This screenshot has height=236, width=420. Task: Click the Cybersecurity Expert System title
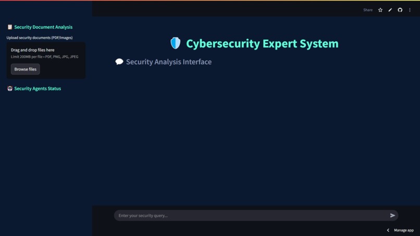(262, 44)
